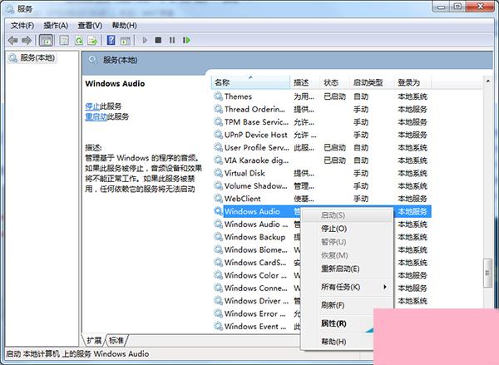This screenshot has width=499, height=365.
Task: Click the Refresh toolbar icon
Action: (x=79, y=41)
